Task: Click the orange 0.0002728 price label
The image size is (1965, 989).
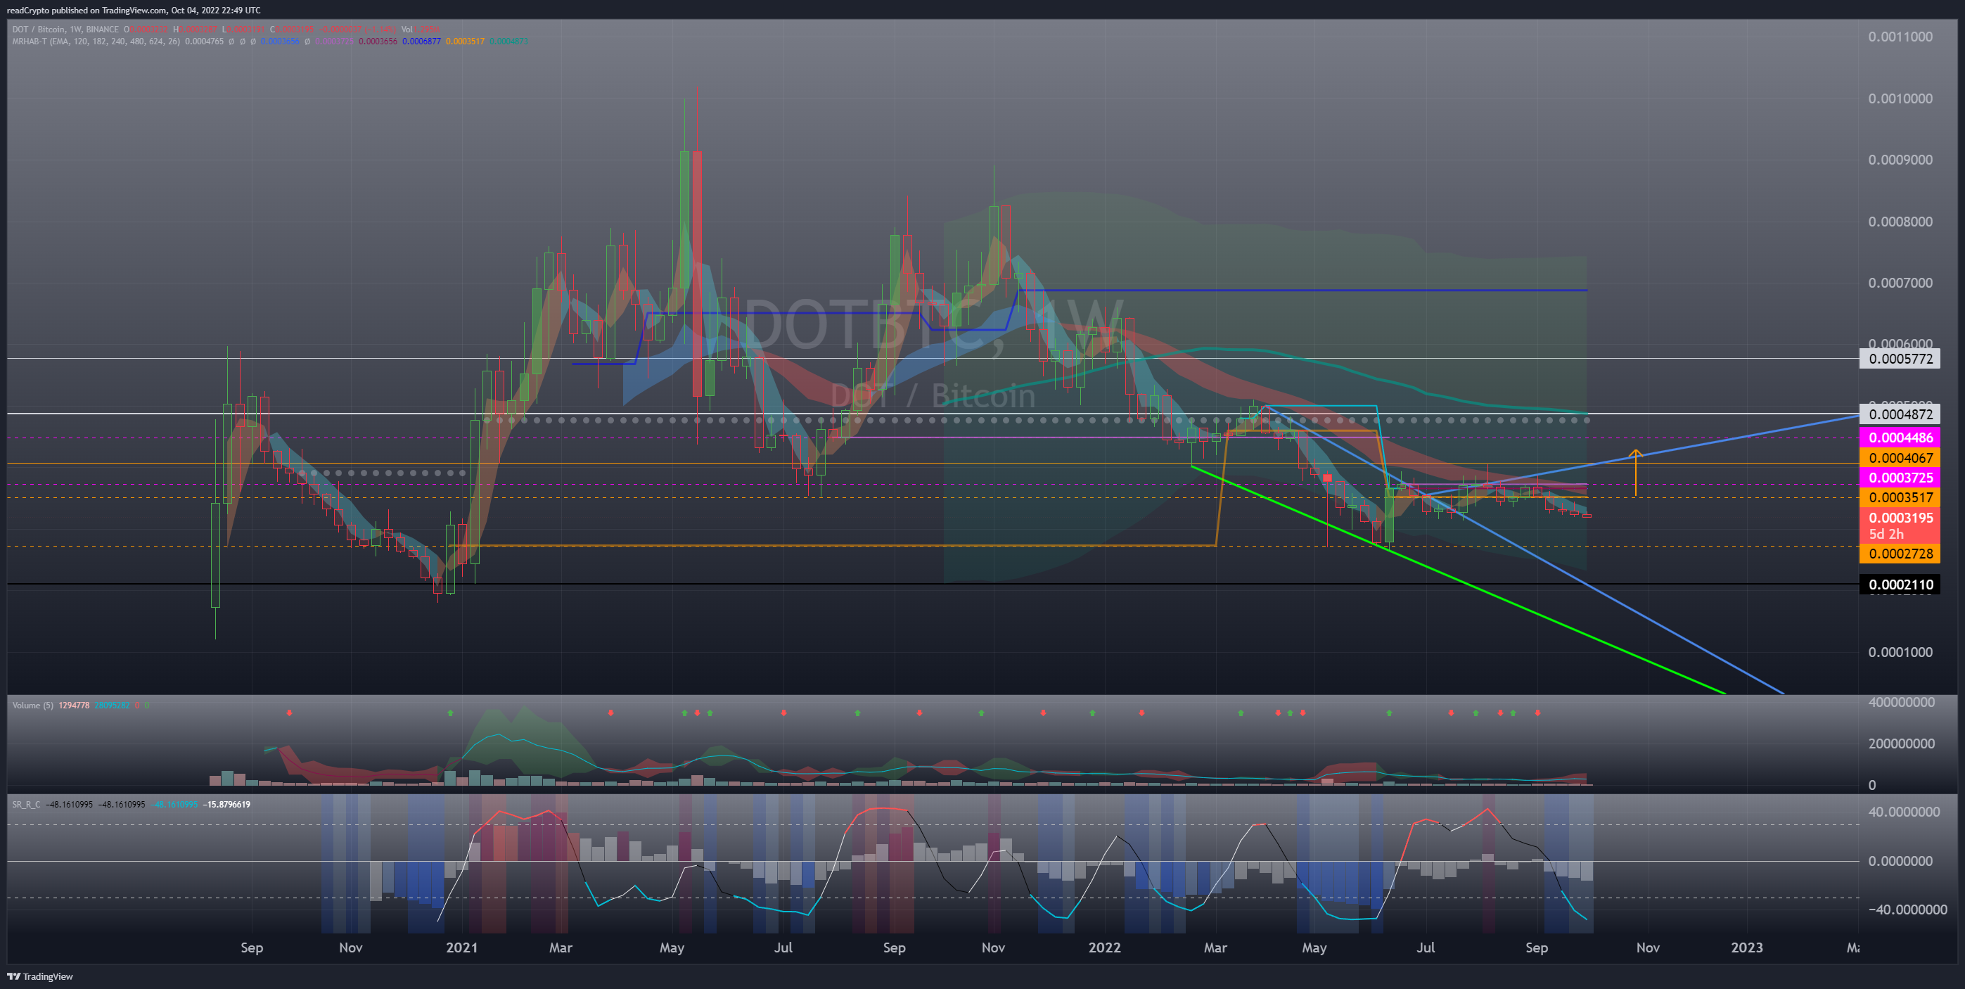Action: point(1900,554)
